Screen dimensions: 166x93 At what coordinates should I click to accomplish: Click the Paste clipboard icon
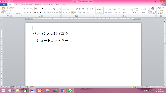pyautogui.click(x=3, y=9)
